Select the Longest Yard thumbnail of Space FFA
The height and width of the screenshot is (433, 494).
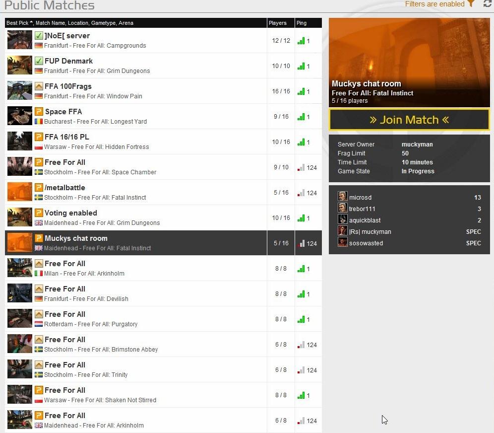coord(19,116)
